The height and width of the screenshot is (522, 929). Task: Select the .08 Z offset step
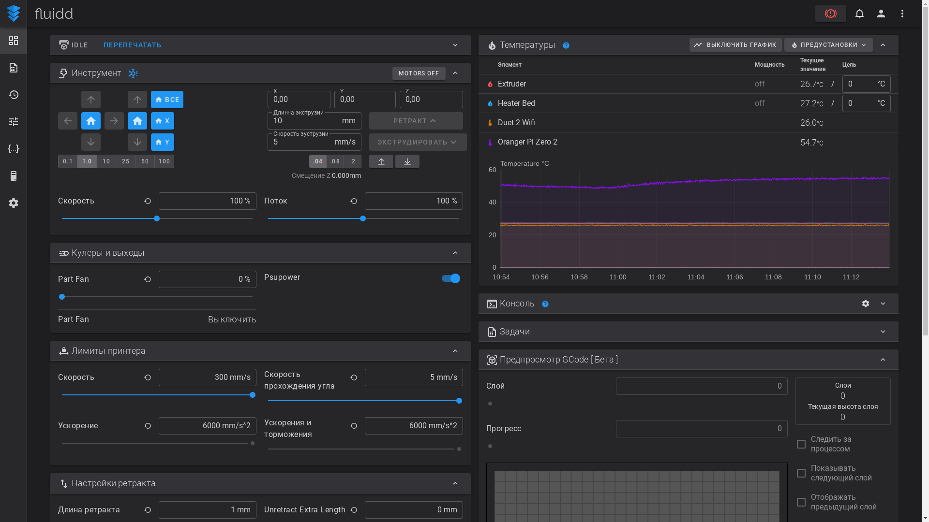[335, 161]
